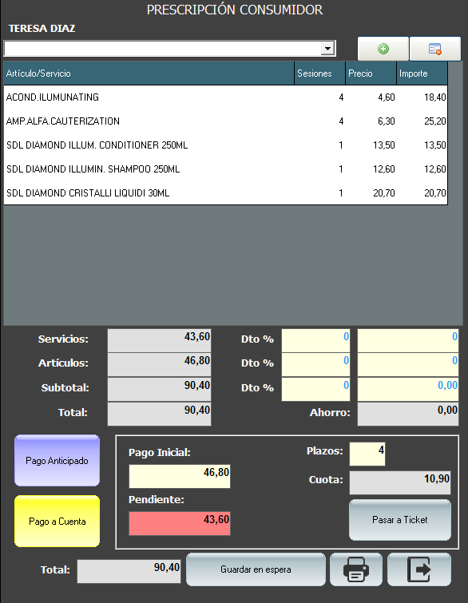Click the Servicios Dto % field
This screenshot has width=468, height=603.
(x=315, y=340)
